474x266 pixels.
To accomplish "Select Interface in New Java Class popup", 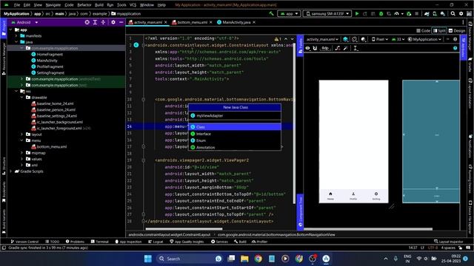I will [235, 134].
